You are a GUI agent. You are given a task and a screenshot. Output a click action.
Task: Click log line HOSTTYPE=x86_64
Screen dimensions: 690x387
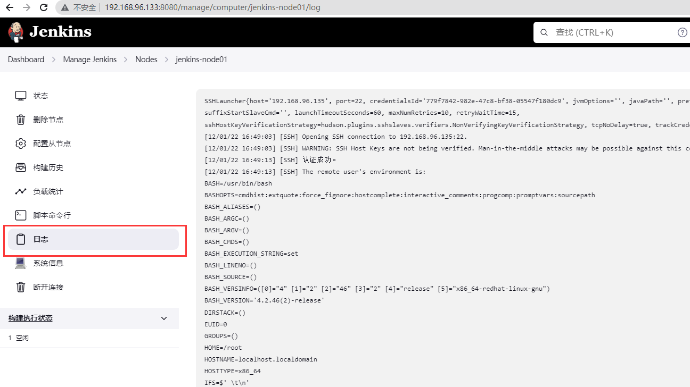click(x=233, y=371)
